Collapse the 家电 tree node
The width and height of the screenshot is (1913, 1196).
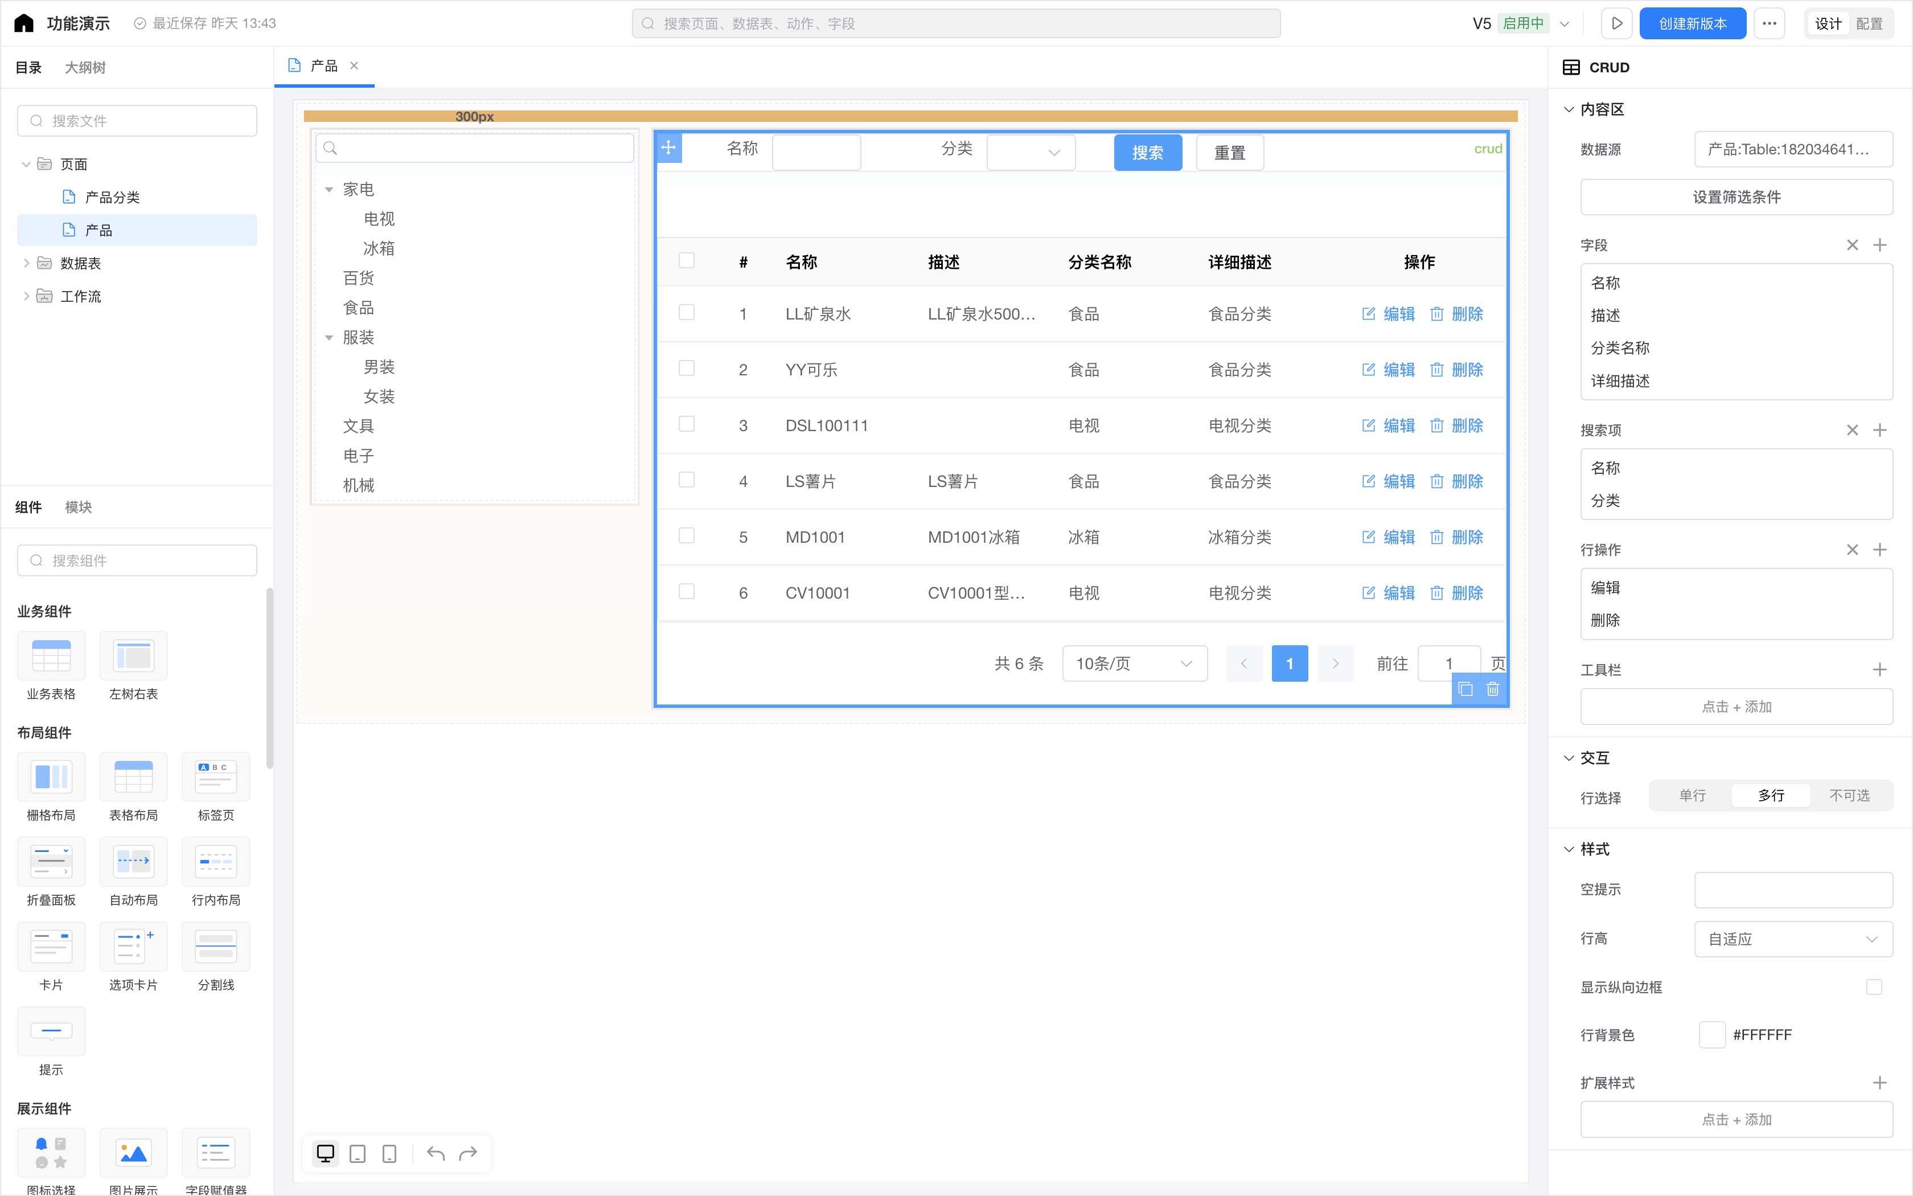coord(329,190)
